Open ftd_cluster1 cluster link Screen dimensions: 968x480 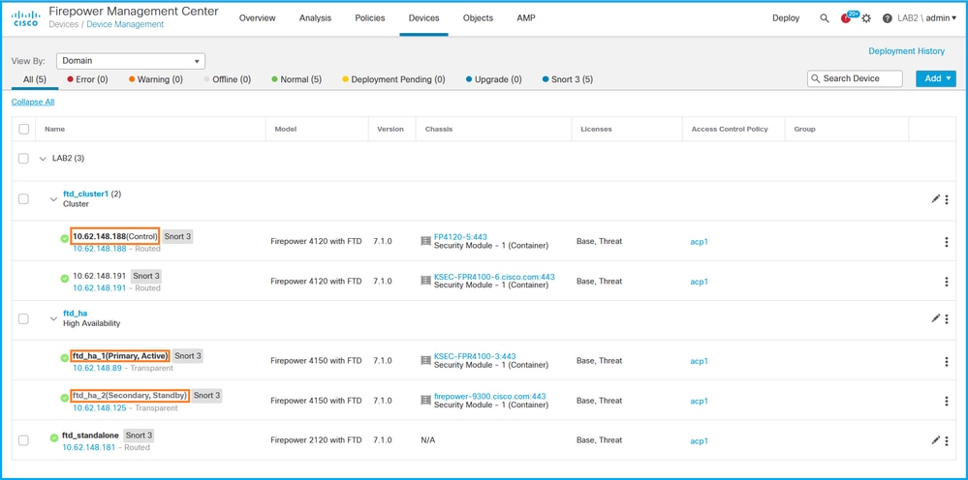86,194
